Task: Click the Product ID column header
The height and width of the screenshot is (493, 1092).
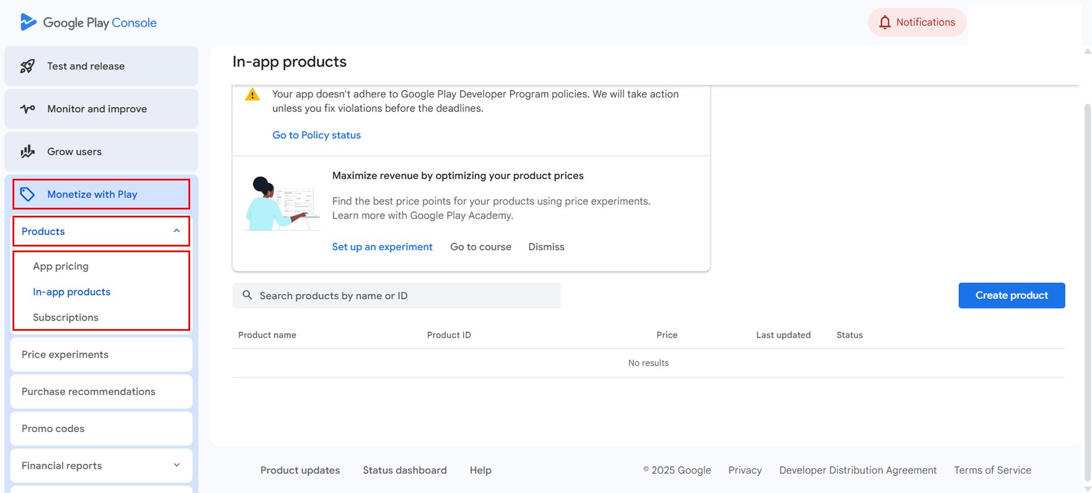Action: point(449,335)
